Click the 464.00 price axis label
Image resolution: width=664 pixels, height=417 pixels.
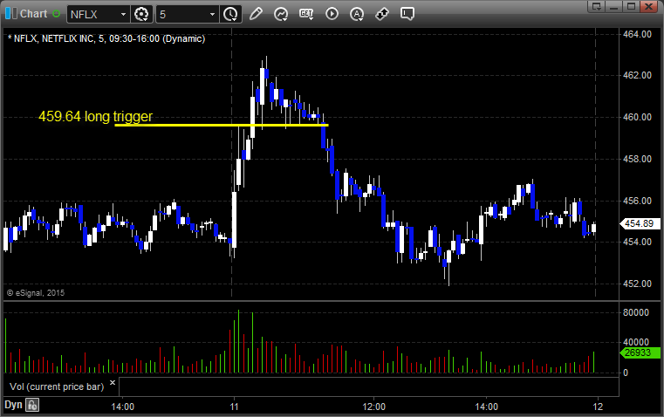pos(637,34)
